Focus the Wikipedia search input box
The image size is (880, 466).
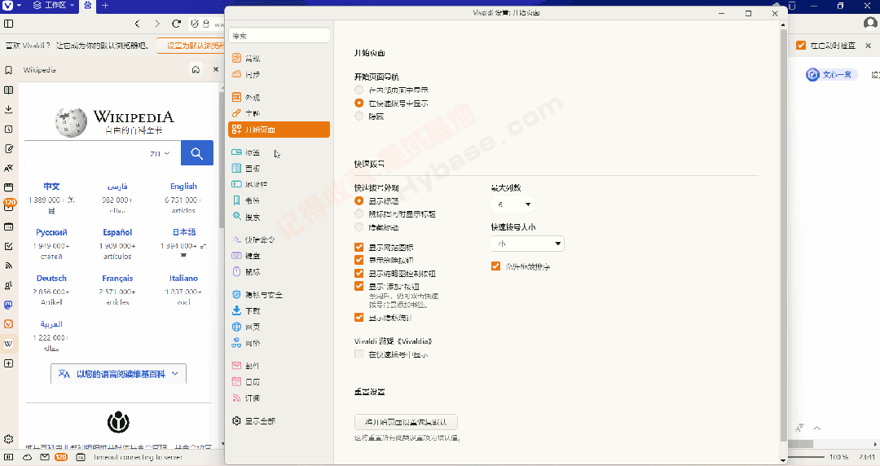[x=86, y=152]
